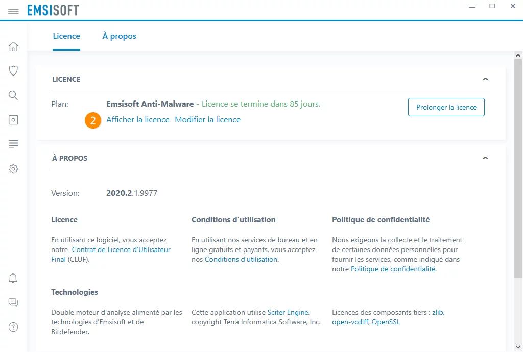Open the Settings gear icon
The height and width of the screenshot is (352, 523).
click(x=13, y=169)
